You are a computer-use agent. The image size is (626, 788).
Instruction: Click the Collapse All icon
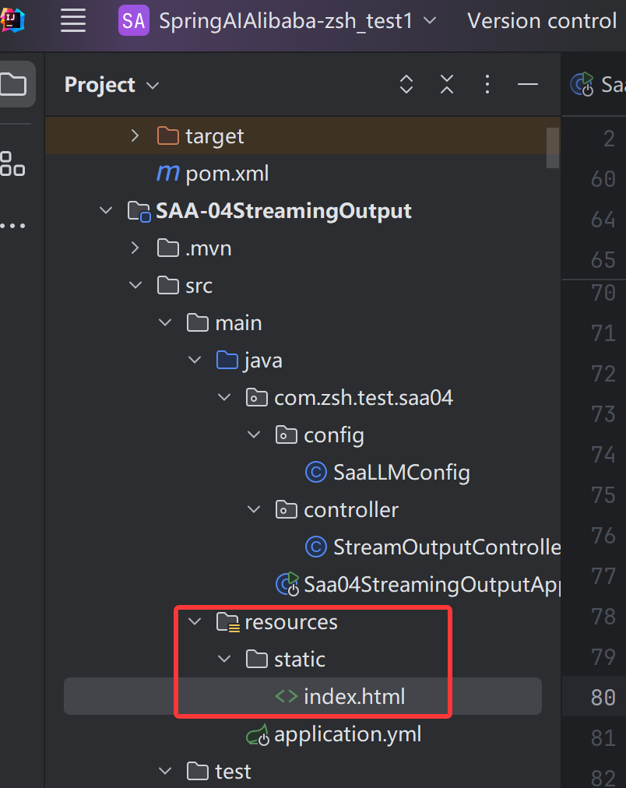447,84
